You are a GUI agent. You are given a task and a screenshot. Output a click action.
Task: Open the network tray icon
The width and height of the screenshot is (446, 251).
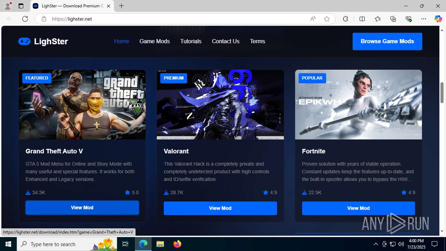tap(393, 244)
